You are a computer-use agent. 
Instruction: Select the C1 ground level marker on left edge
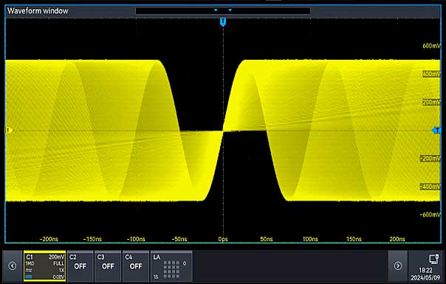coord(9,131)
